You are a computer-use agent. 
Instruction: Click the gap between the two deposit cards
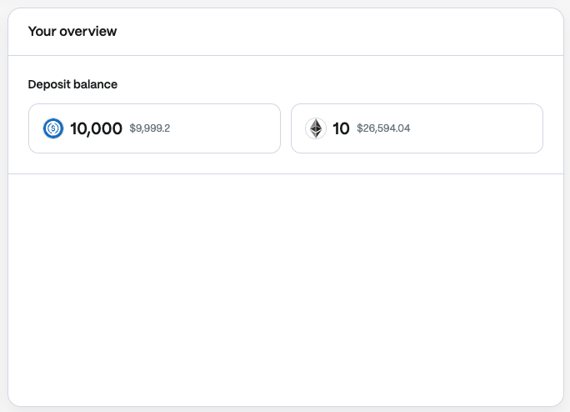[286, 128]
